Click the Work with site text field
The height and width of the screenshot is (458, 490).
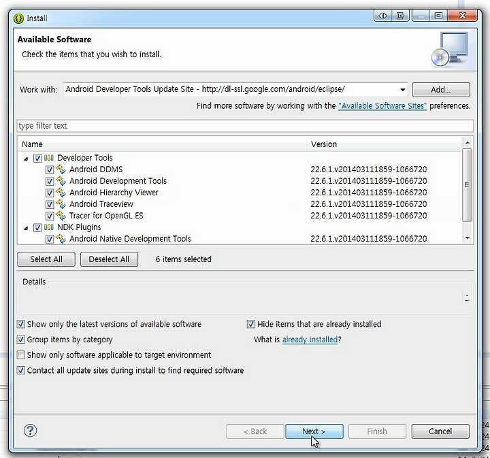231,89
